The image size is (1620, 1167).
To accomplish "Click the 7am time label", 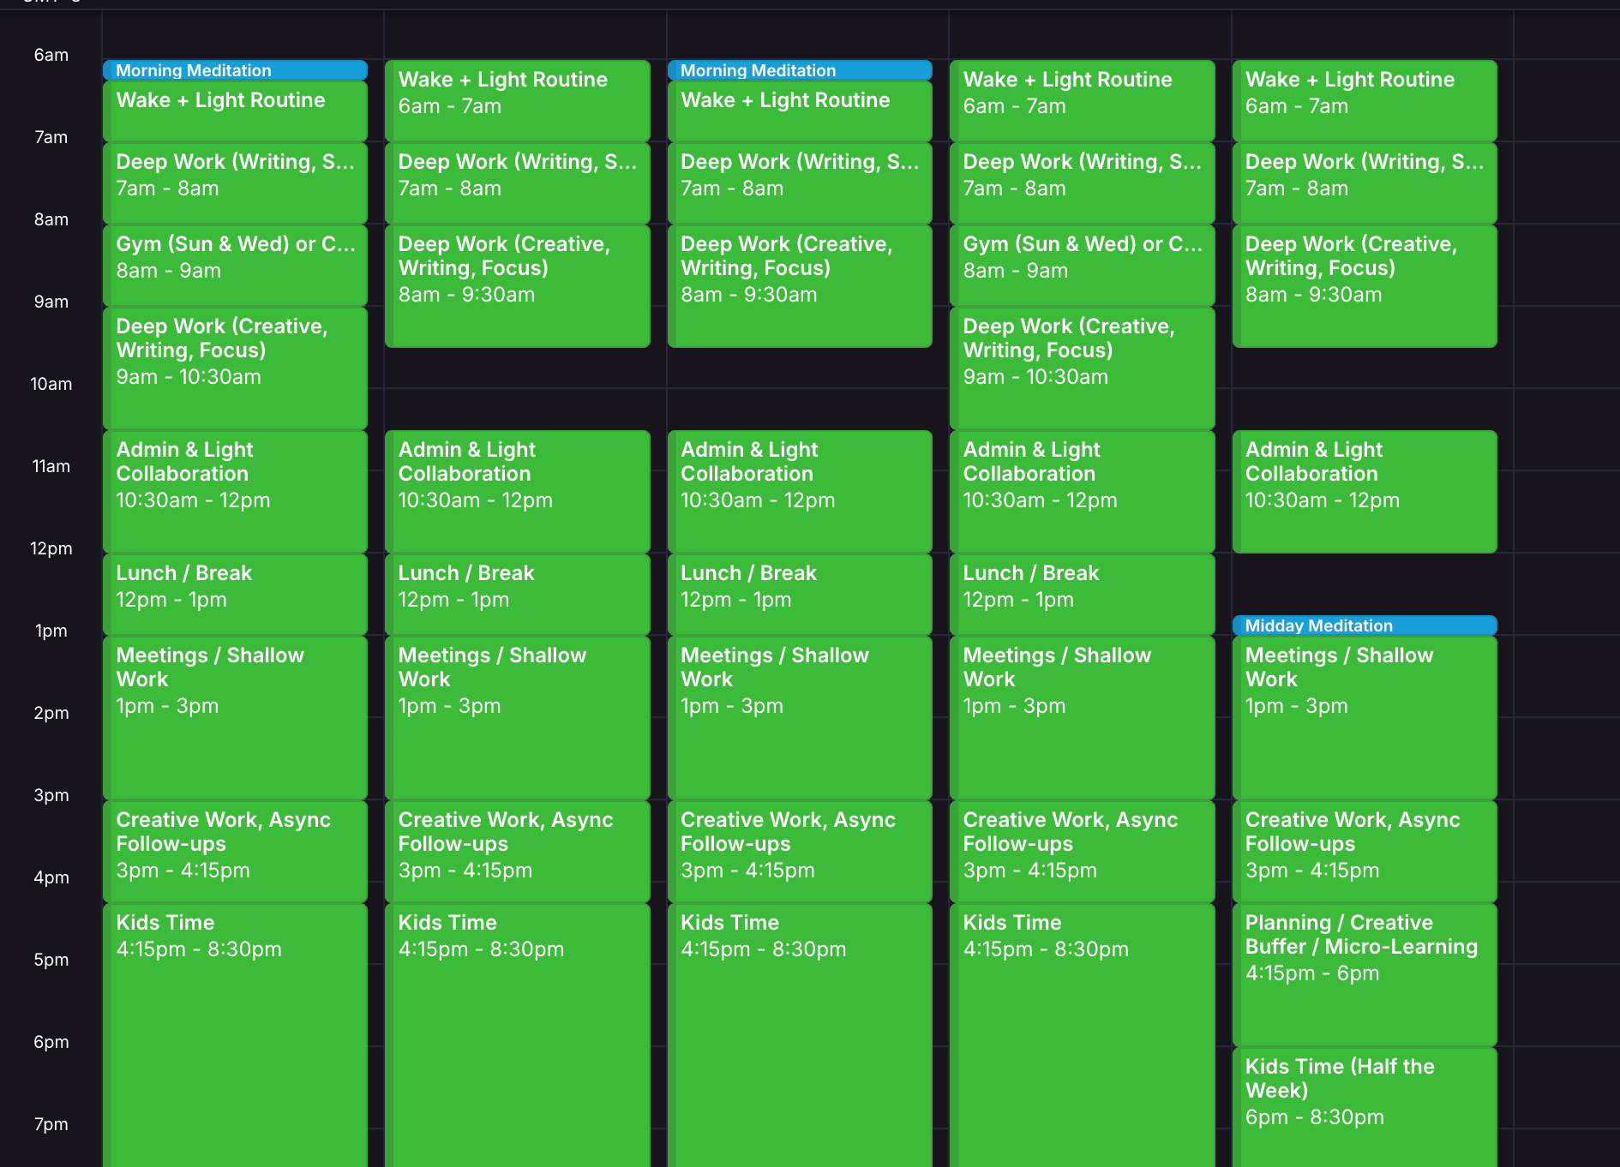I will [51, 137].
